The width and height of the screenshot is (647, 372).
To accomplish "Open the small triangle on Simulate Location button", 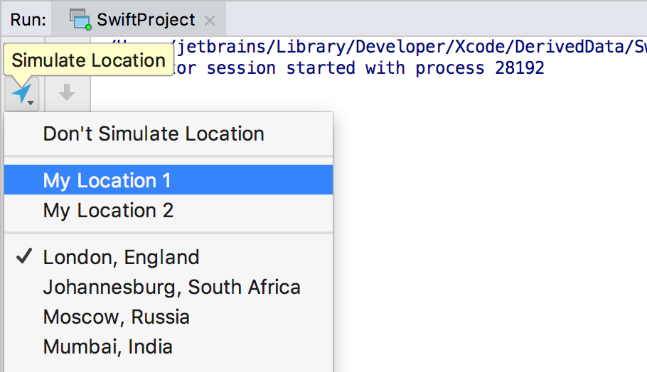I will pos(31,103).
